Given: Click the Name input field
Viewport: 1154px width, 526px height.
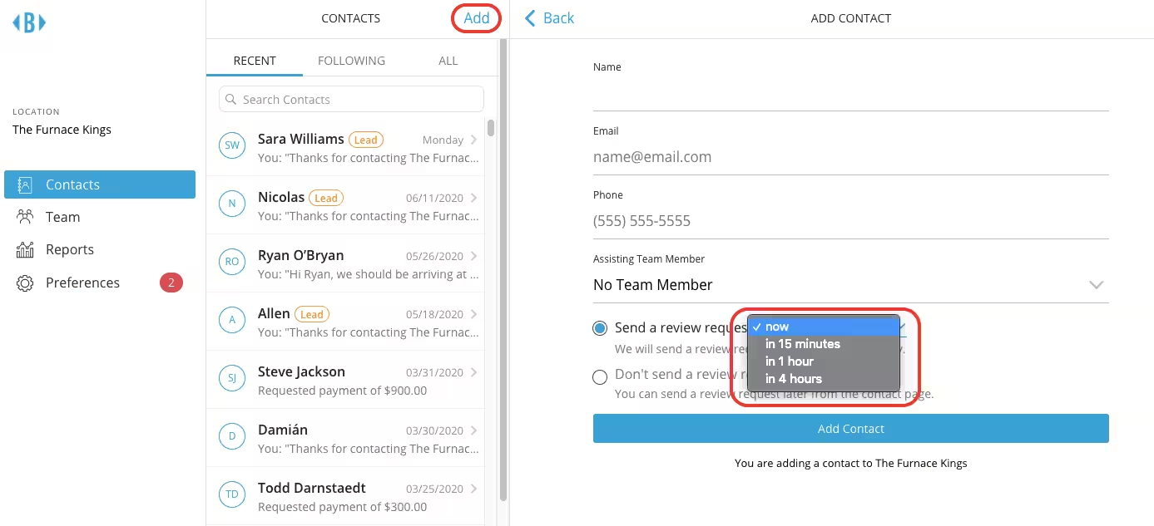Looking at the screenshot, I should pos(850,94).
